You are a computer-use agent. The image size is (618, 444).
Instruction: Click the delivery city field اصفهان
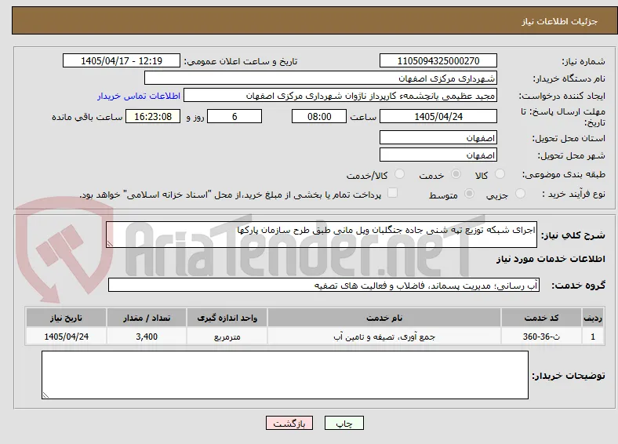(x=438, y=155)
